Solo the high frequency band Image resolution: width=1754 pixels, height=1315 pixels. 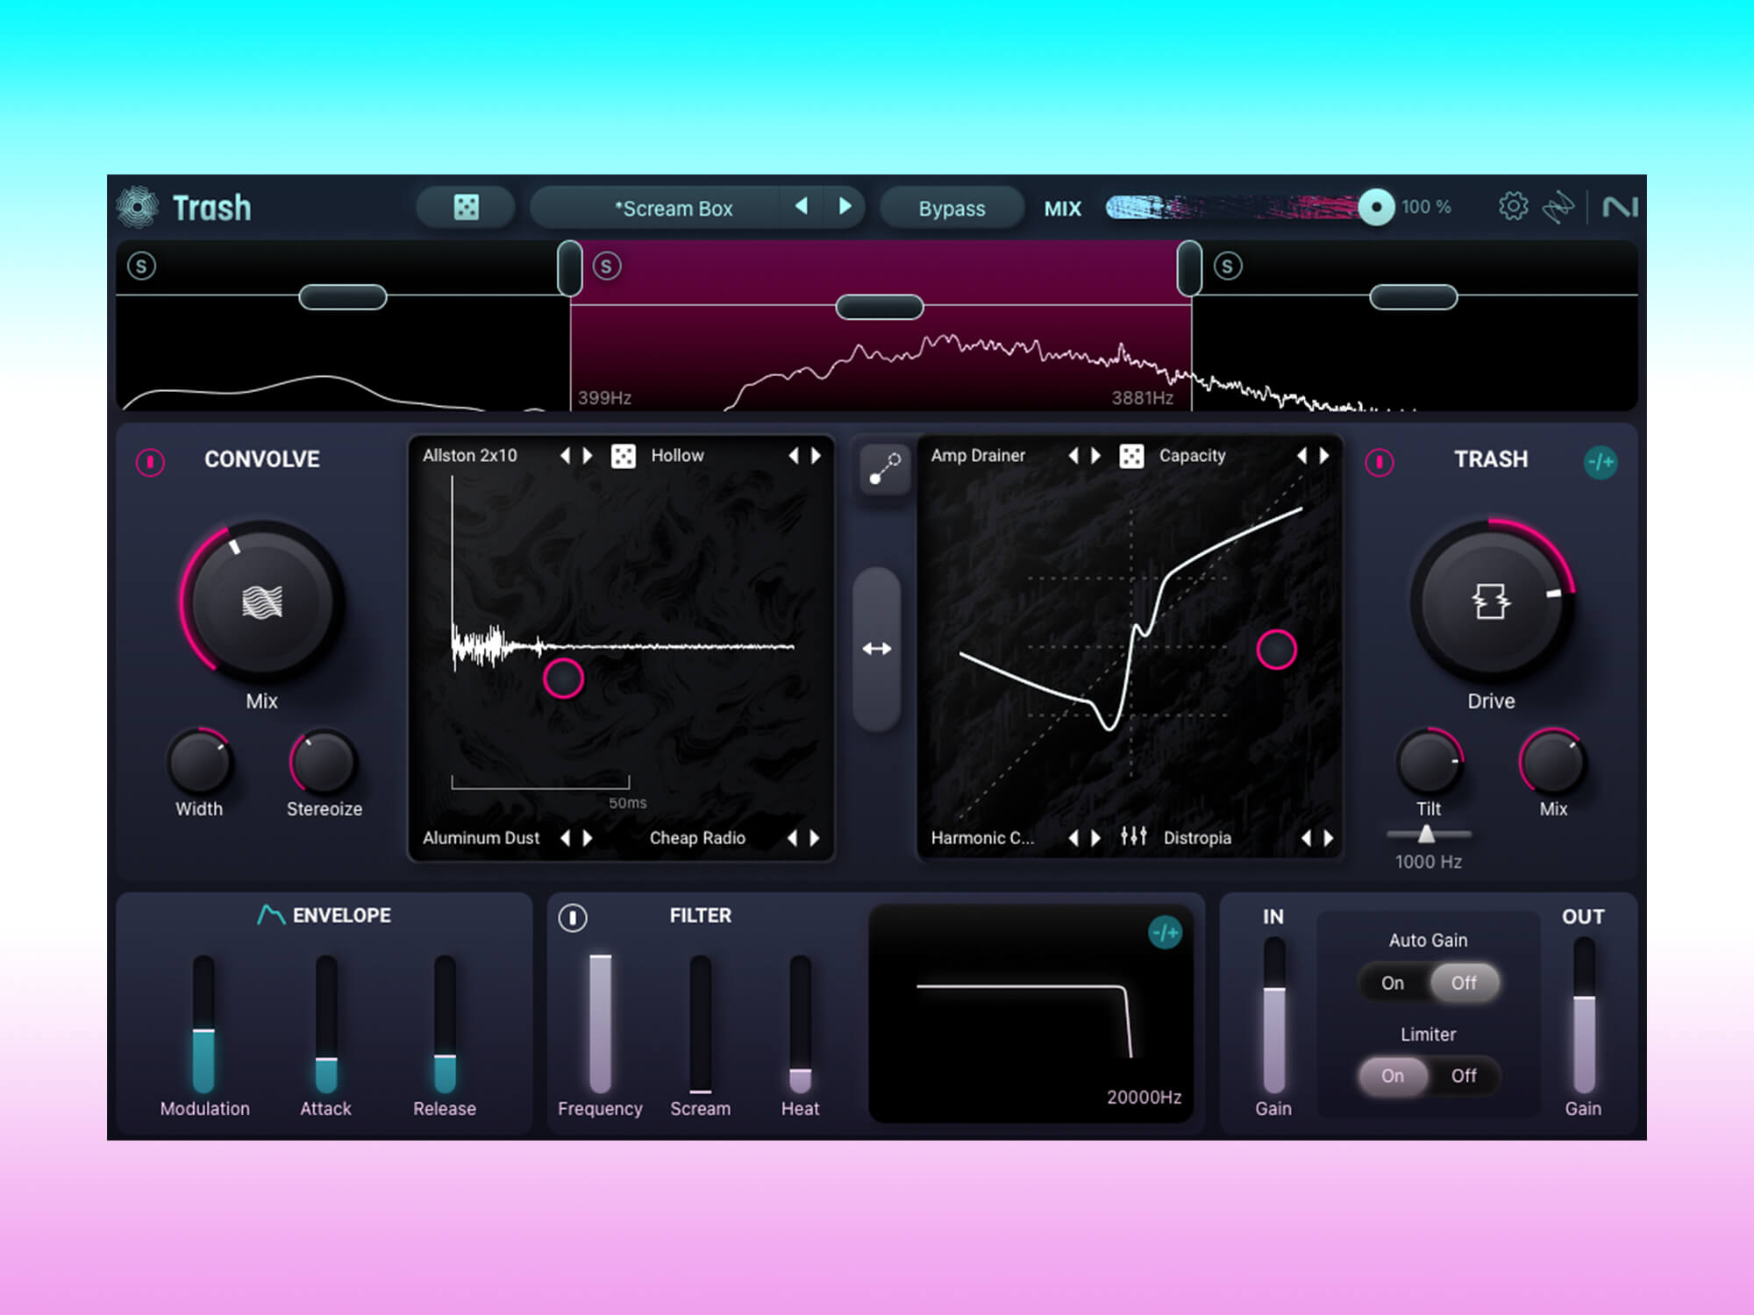pos(1228,266)
